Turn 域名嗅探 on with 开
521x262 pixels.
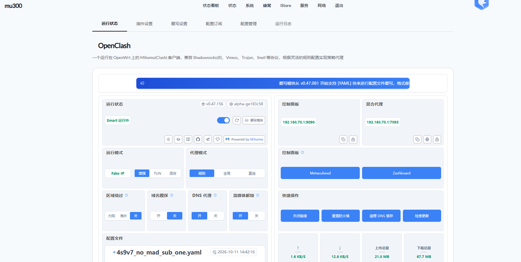tap(158, 216)
